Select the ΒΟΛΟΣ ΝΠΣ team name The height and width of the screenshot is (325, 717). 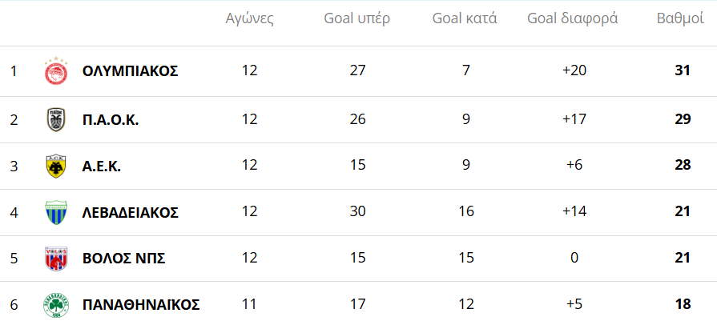(123, 259)
